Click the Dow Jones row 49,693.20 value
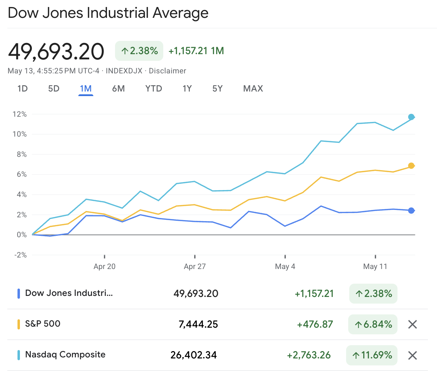The width and height of the screenshot is (437, 378). [196, 293]
